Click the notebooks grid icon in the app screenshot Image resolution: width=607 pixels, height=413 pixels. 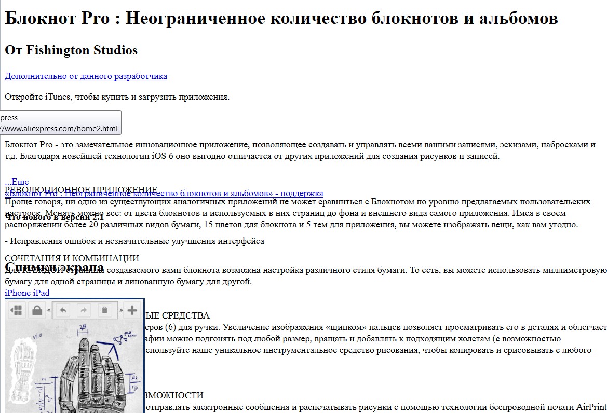[x=16, y=310]
